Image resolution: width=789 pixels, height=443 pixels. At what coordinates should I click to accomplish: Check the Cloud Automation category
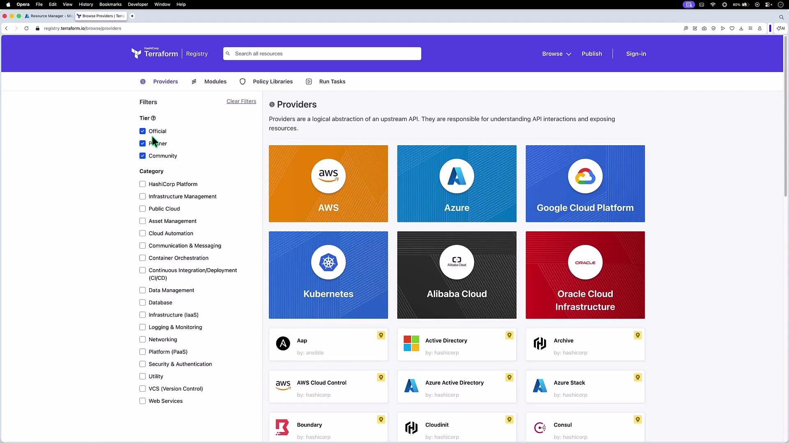point(143,233)
